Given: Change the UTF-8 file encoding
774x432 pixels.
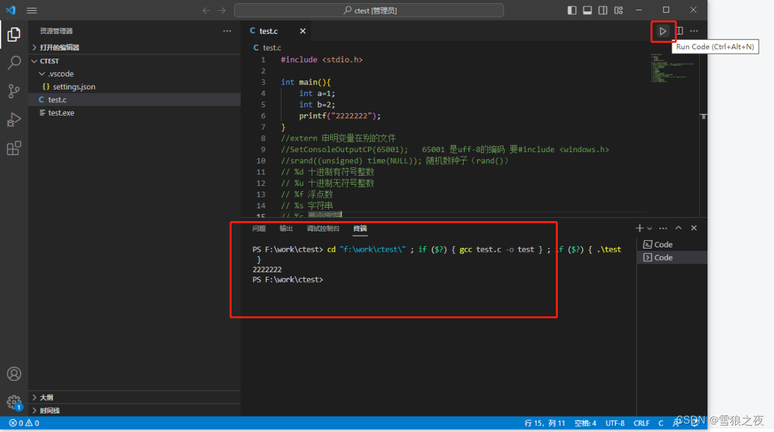Looking at the screenshot, I should click(x=615, y=423).
